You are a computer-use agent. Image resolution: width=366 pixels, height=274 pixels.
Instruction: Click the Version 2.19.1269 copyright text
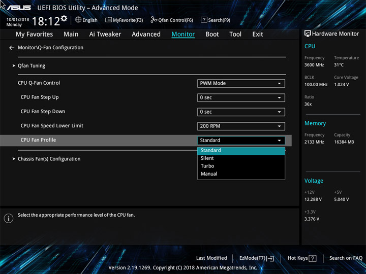click(183, 268)
